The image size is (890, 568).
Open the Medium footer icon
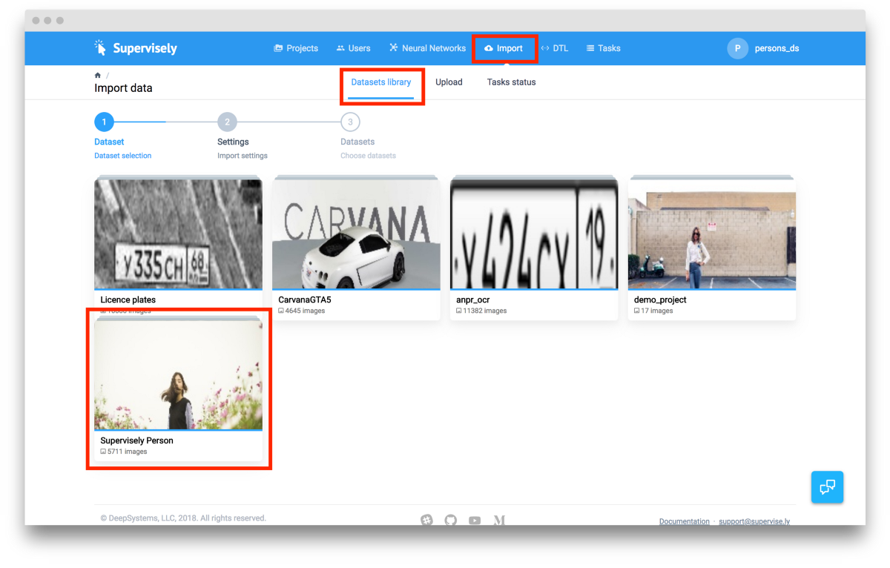tap(499, 521)
